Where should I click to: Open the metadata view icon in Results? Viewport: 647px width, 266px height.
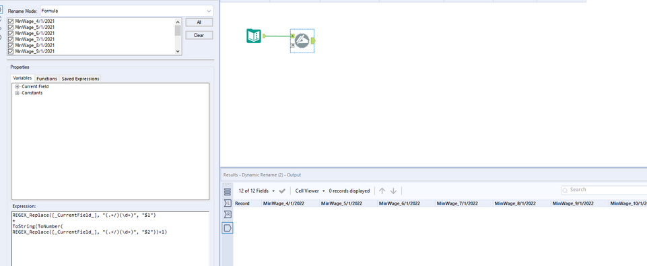pyautogui.click(x=228, y=192)
